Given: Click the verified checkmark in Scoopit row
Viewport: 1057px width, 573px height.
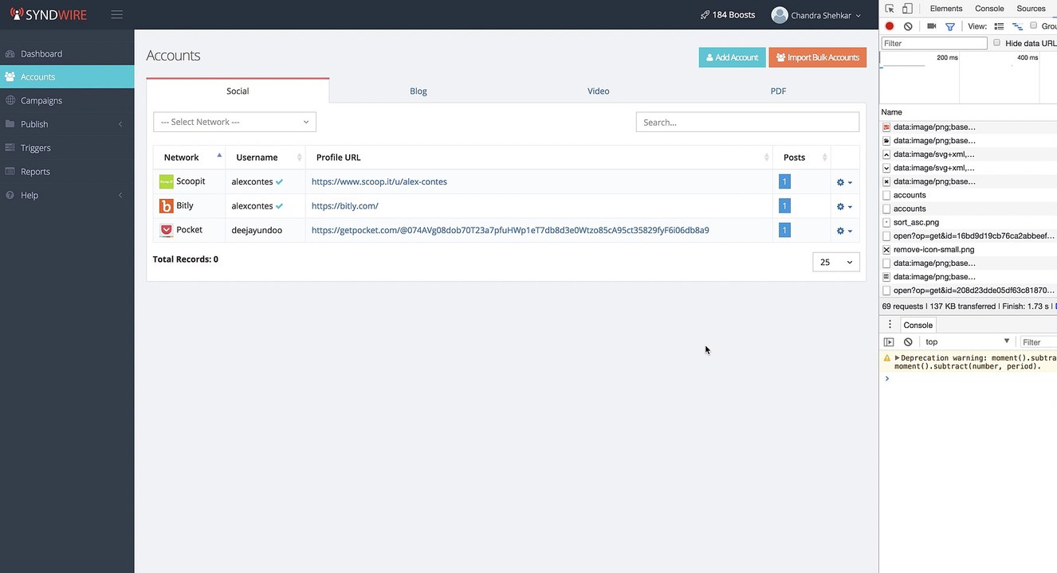Looking at the screenshot, I should point(280,182).
